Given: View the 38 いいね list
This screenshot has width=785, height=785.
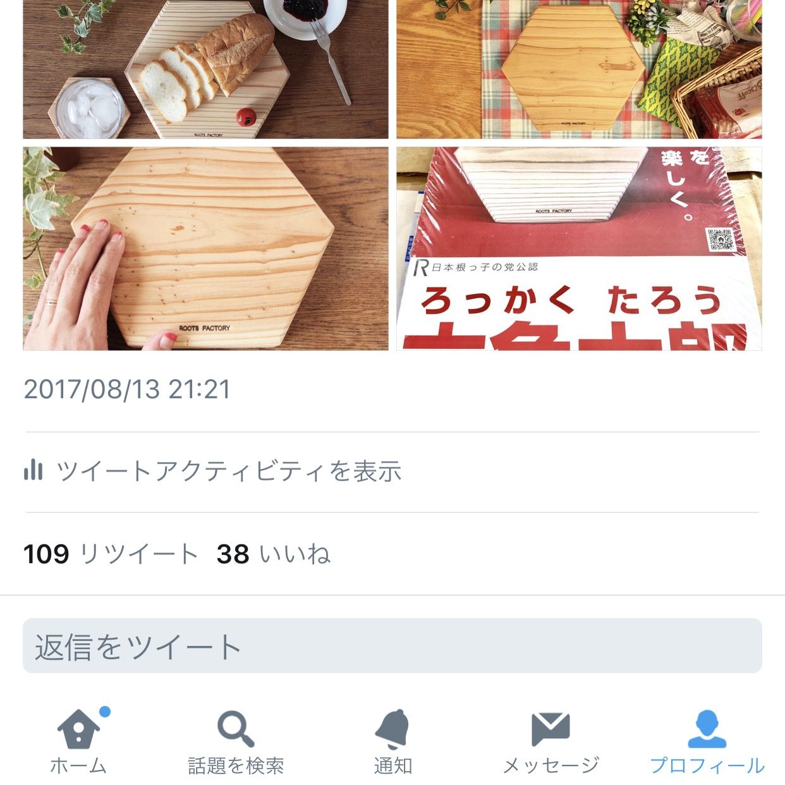Looking at the screenshot, I should [273, 554].
